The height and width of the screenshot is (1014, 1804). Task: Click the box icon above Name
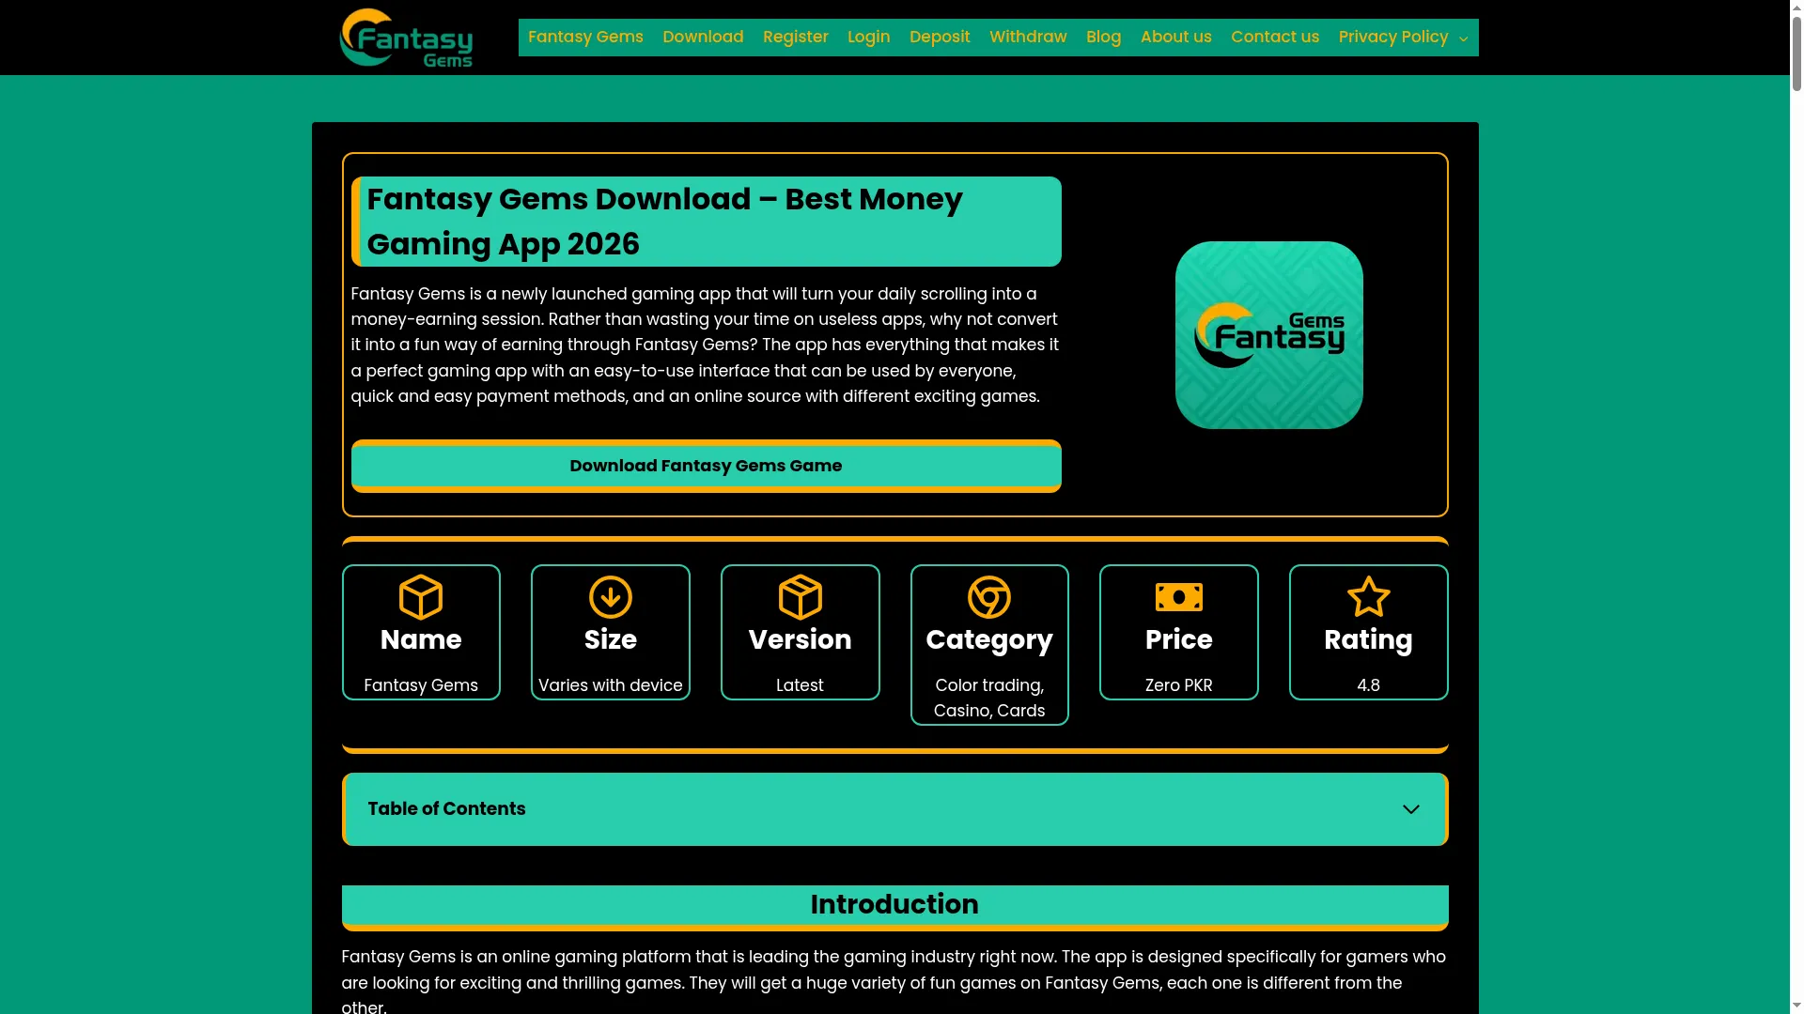click(421, 597)
